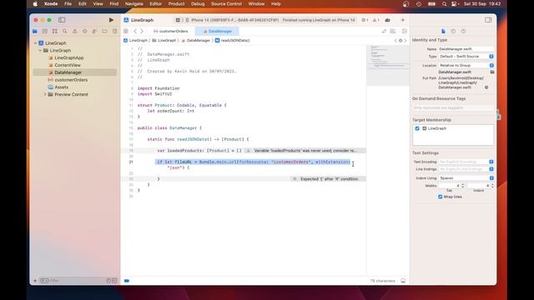
Task: Open the report navigator
Action: coord(115,32)
